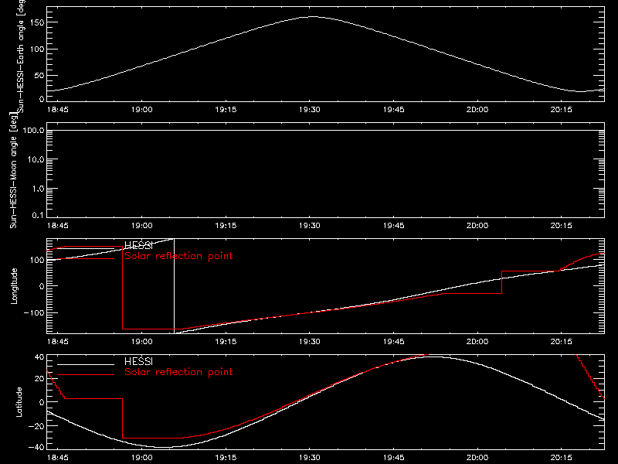Click 19:45 label under Latitude plot

coord(394,458)
